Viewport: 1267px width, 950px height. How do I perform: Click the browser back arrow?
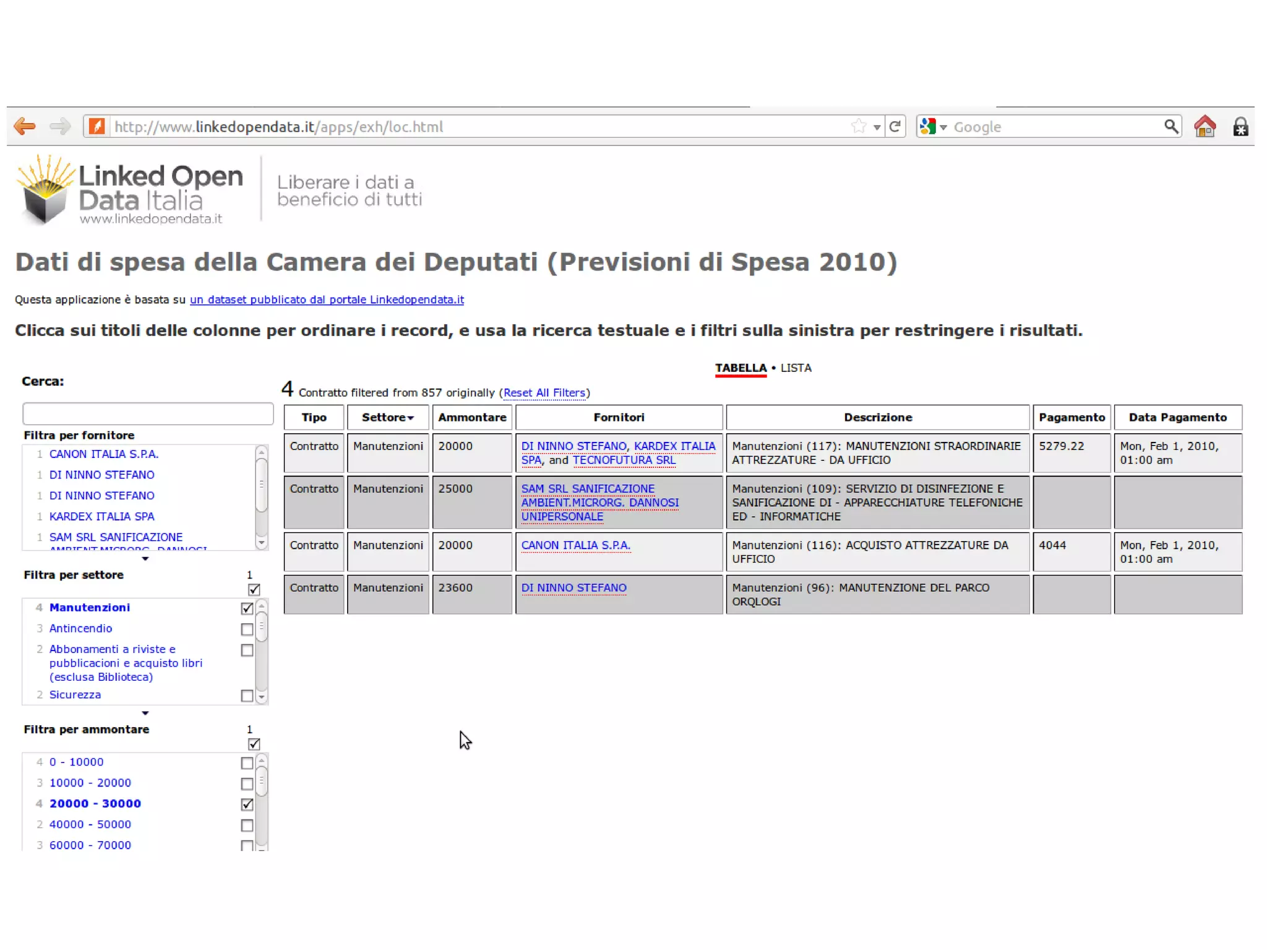(x=25, y=127)
